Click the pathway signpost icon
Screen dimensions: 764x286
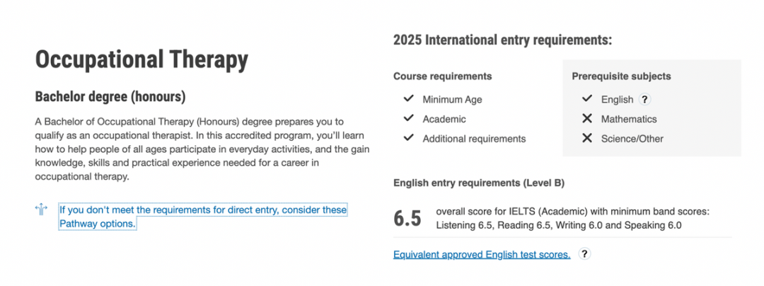click(x=42, y=210)
